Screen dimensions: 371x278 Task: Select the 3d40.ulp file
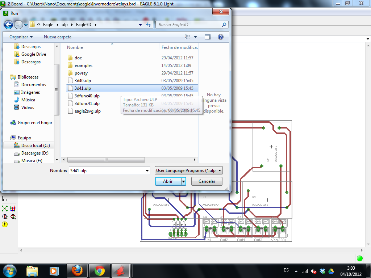(83, 81)
